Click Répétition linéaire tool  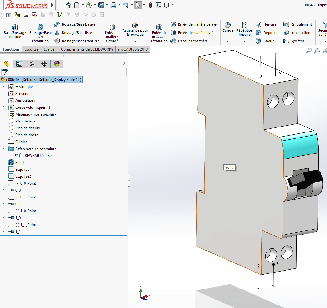pyautogui.click(x=245, y=29)
